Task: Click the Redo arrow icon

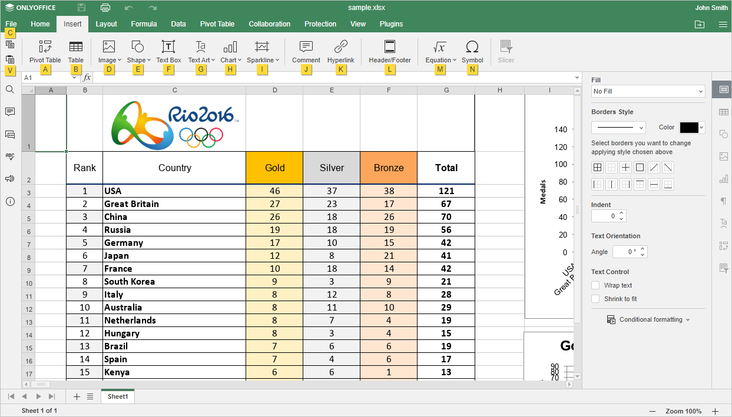Action: click(153, 8)
